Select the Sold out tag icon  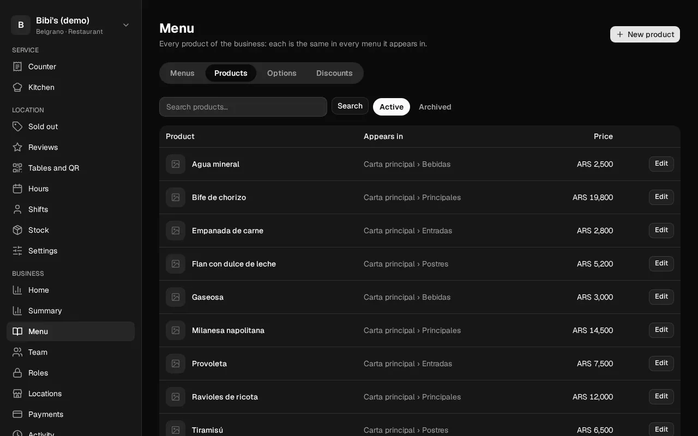(17, 126)
